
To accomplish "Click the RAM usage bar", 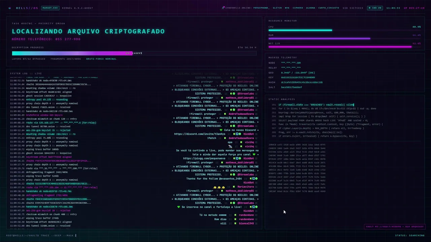I will 344,38.
